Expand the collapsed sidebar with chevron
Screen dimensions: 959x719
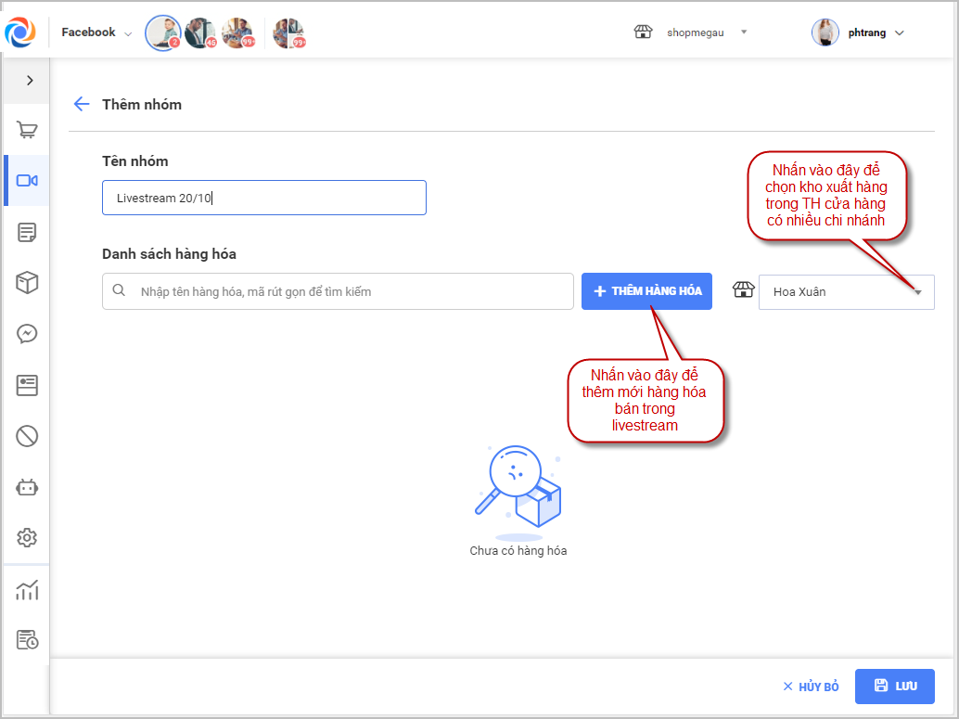pos(30,81)
